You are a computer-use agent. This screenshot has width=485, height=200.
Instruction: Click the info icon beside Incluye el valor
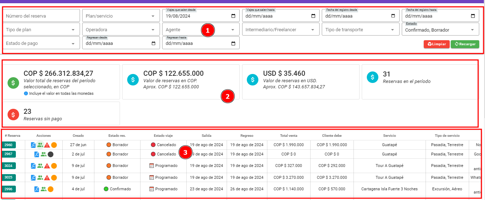pyautogui.click(x=26, y=94)
